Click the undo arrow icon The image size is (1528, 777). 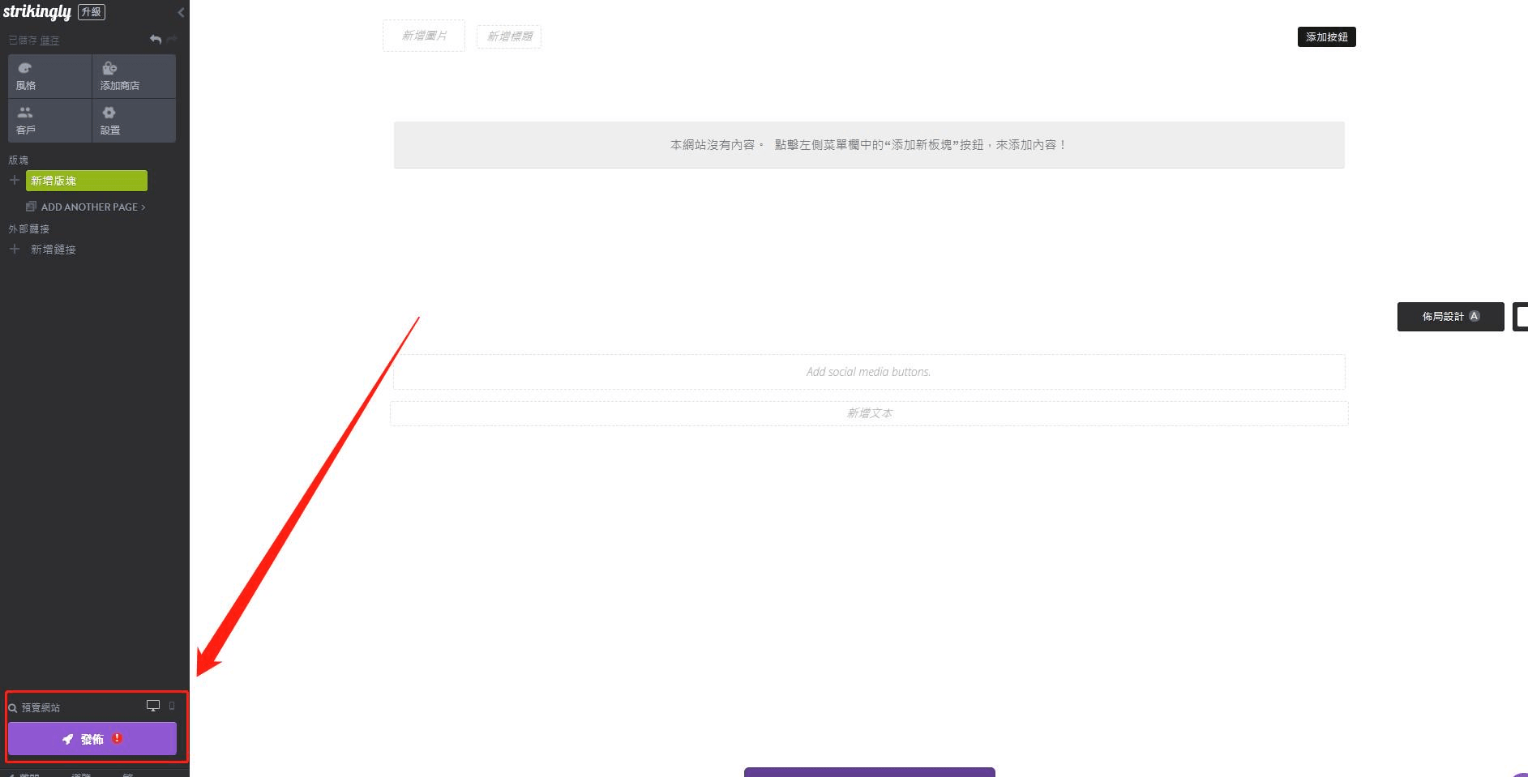[154, 38]
